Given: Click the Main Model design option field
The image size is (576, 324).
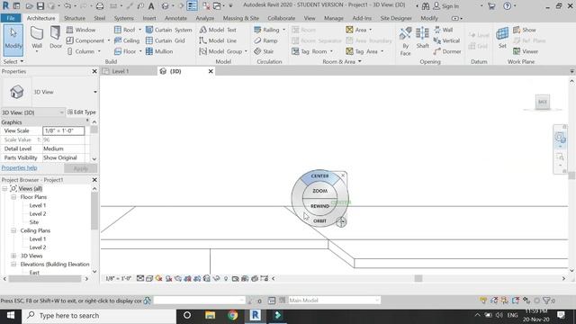Looking at the screenshot, I should [x=334, y=301].
